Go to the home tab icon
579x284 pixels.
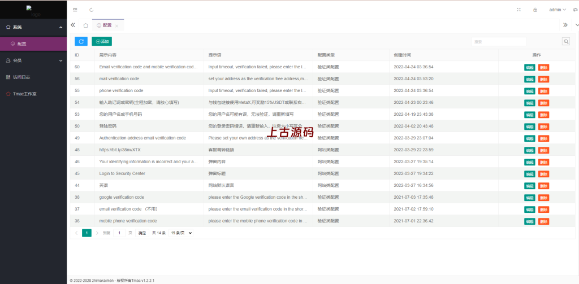pos(86,25)
